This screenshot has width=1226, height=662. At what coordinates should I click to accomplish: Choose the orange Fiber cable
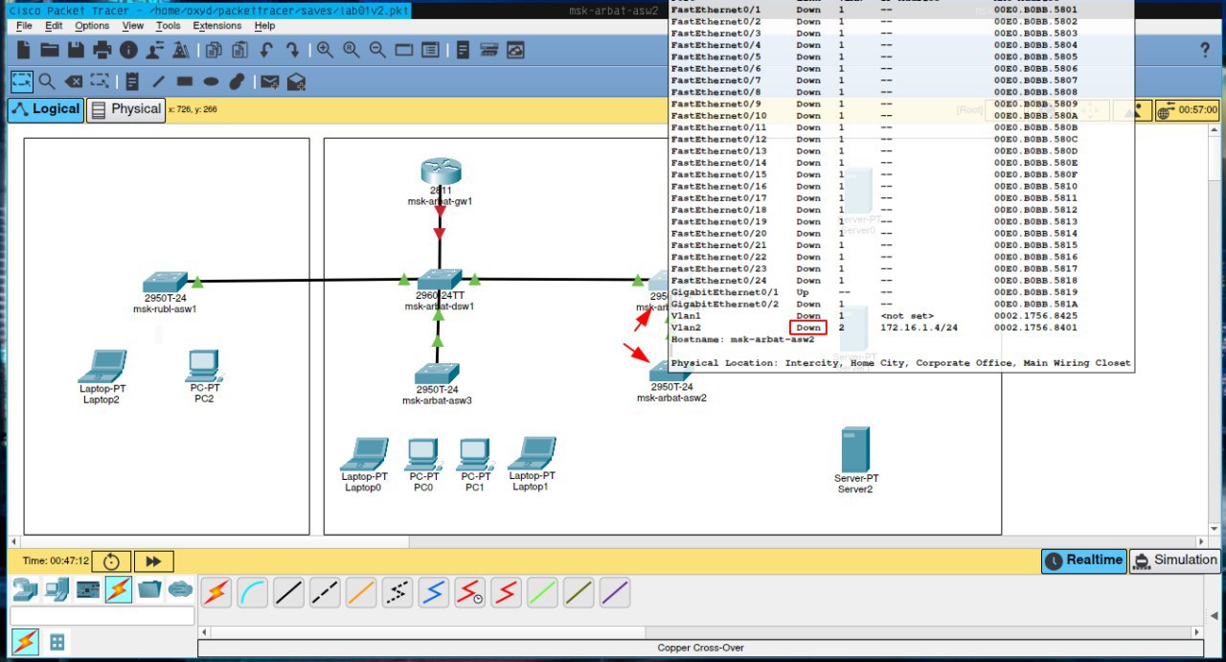(x=361, y=593)
